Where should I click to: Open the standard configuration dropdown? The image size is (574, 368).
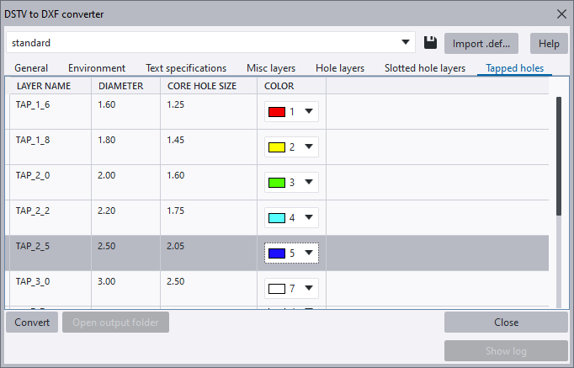[x=407, y=42]
